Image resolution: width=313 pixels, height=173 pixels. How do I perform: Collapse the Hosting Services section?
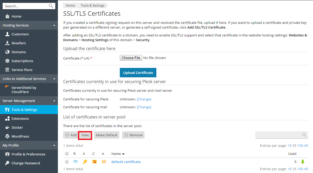54,25
